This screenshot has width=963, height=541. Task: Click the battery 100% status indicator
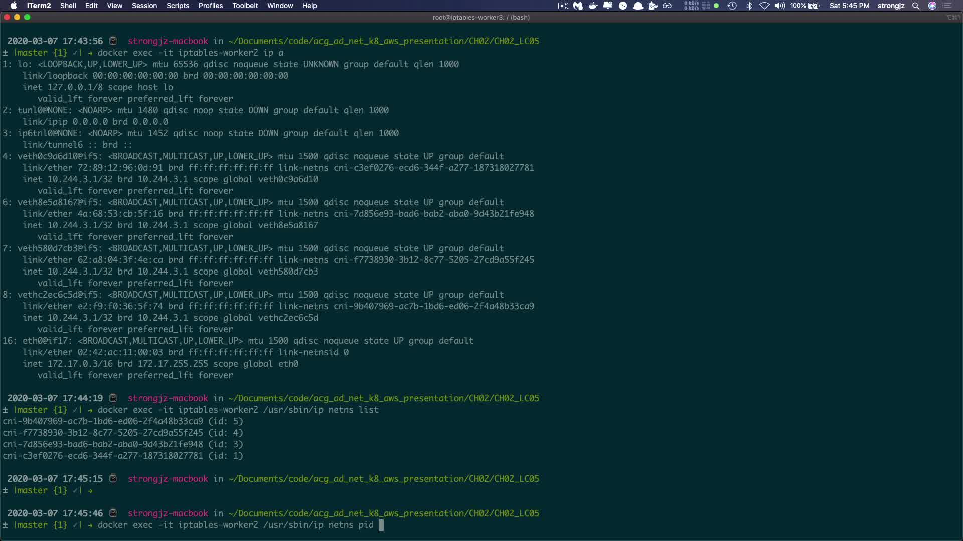805,6
